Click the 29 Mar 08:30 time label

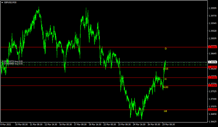(x=168, y=124)
